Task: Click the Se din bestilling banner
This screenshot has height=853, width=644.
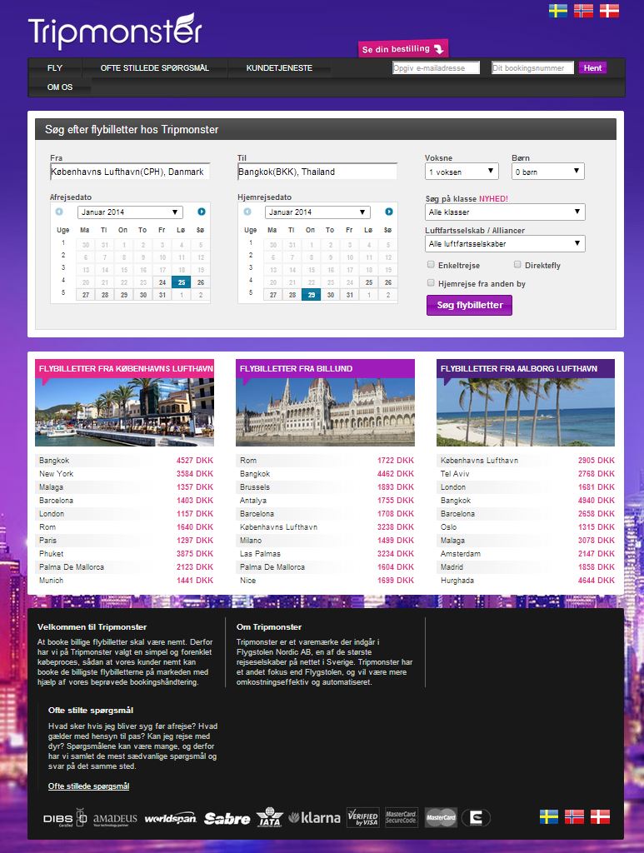Action: click(x=402, y=48)
